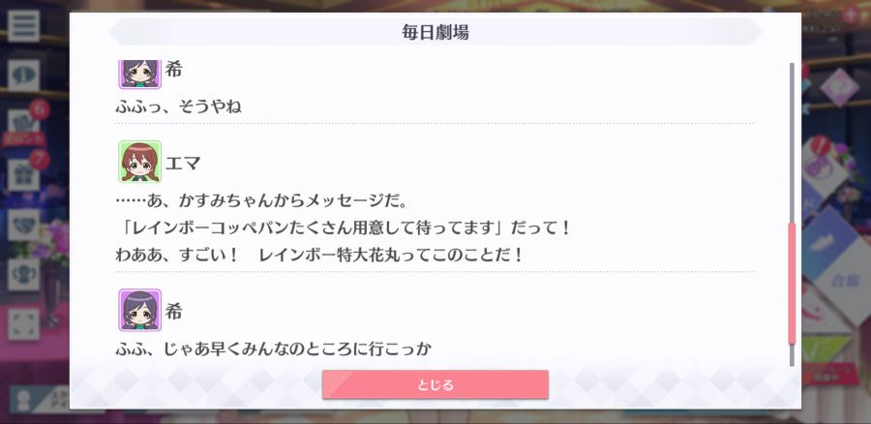Tap the story character icon at bottom left
This screenshot has height=424, width=871.
(23, 400)
